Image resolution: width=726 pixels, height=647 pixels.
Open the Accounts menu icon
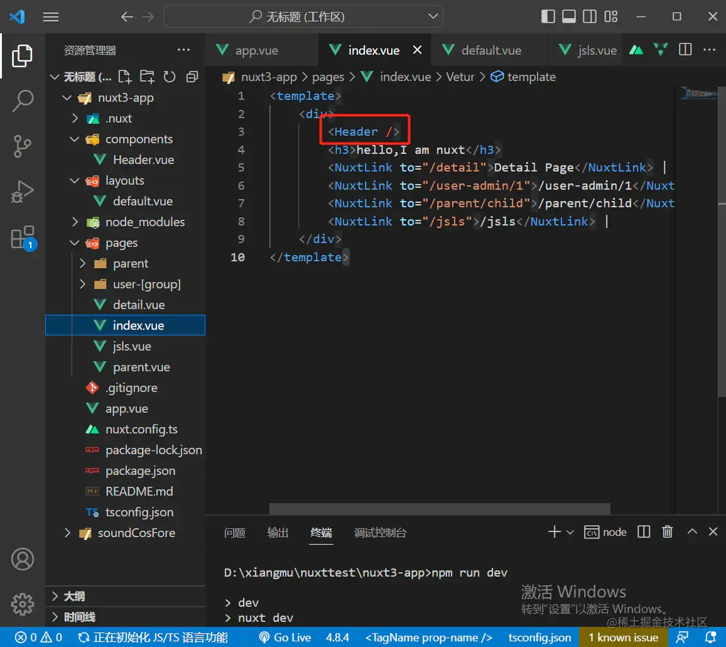[x=22, y=559]
